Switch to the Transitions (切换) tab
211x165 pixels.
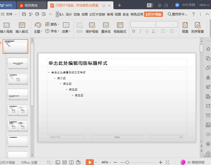[77, 14]
